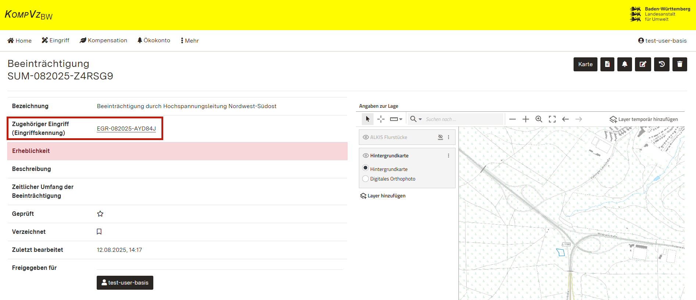Image resolution: width=696 pixels, height=300 pixels.
Task: Mark entry as Geprüft with star
Action: click(100, 214)
